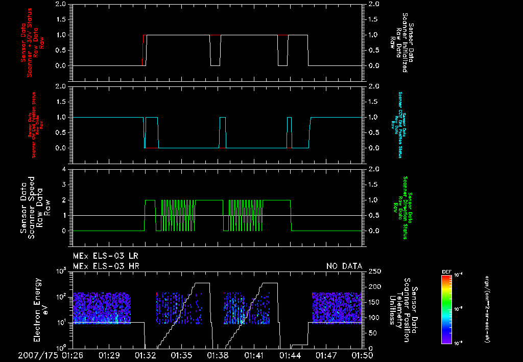
Task: Select the 01:41 time tick label
Action: point(254,355)
